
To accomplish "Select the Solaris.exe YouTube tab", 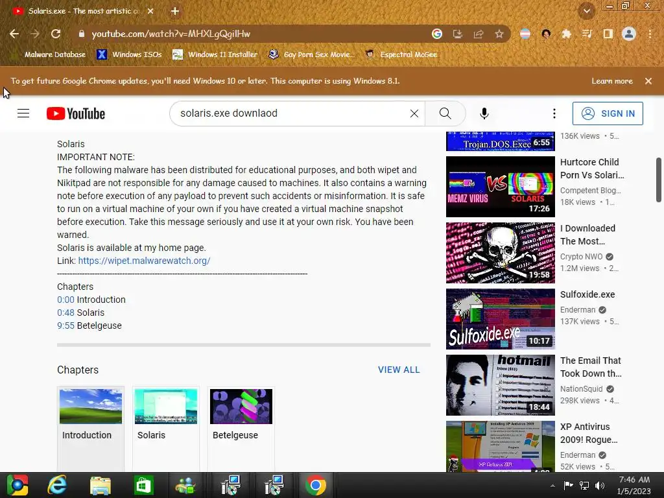I will coord(82,12).
